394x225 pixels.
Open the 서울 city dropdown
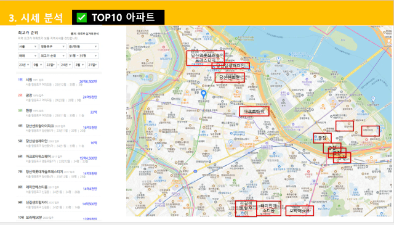(x=28, y=47)
